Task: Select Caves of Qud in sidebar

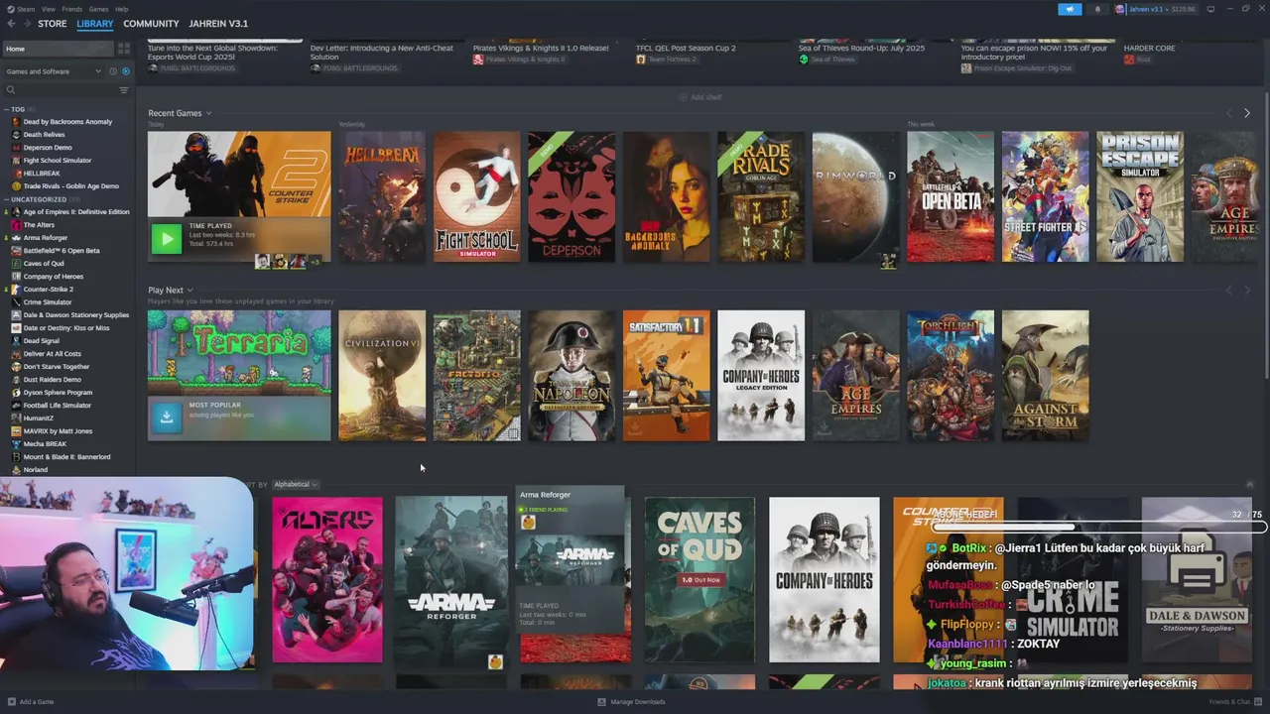Action: (44, 264)
